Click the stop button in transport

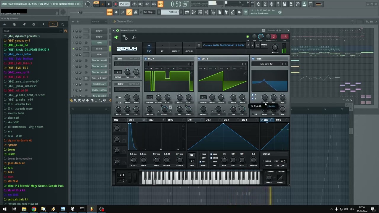pyautogui.click(x=109, y=4)
